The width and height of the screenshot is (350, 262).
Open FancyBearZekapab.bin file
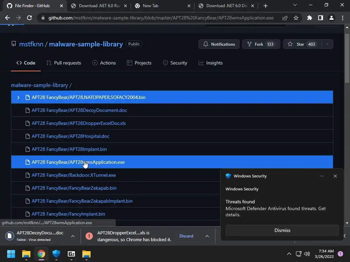74,188
